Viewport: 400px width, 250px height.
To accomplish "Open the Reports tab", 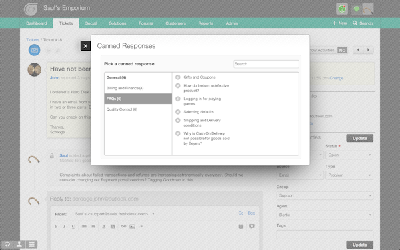I will pyautogui.click(x=205, y=23).
